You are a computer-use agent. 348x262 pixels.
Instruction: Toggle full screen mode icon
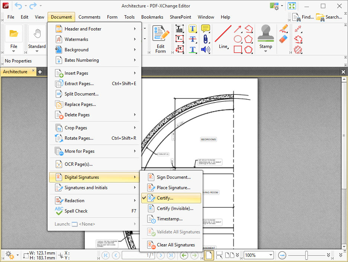tap(291, 6)
